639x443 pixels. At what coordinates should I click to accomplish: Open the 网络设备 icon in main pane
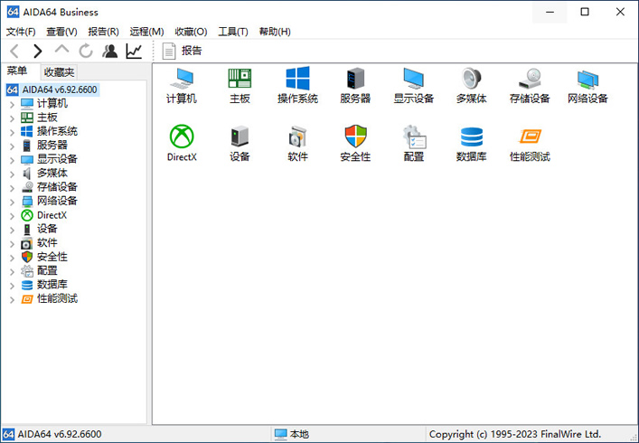coord(587,85)
